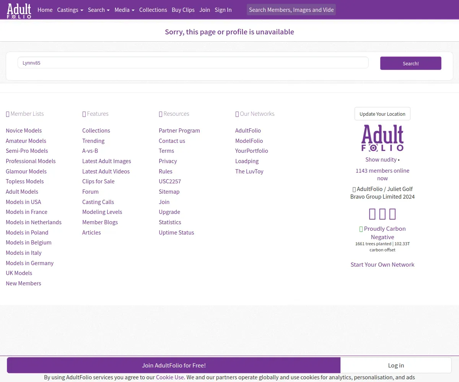Open A-vs-B link

[x=90, y=151]
